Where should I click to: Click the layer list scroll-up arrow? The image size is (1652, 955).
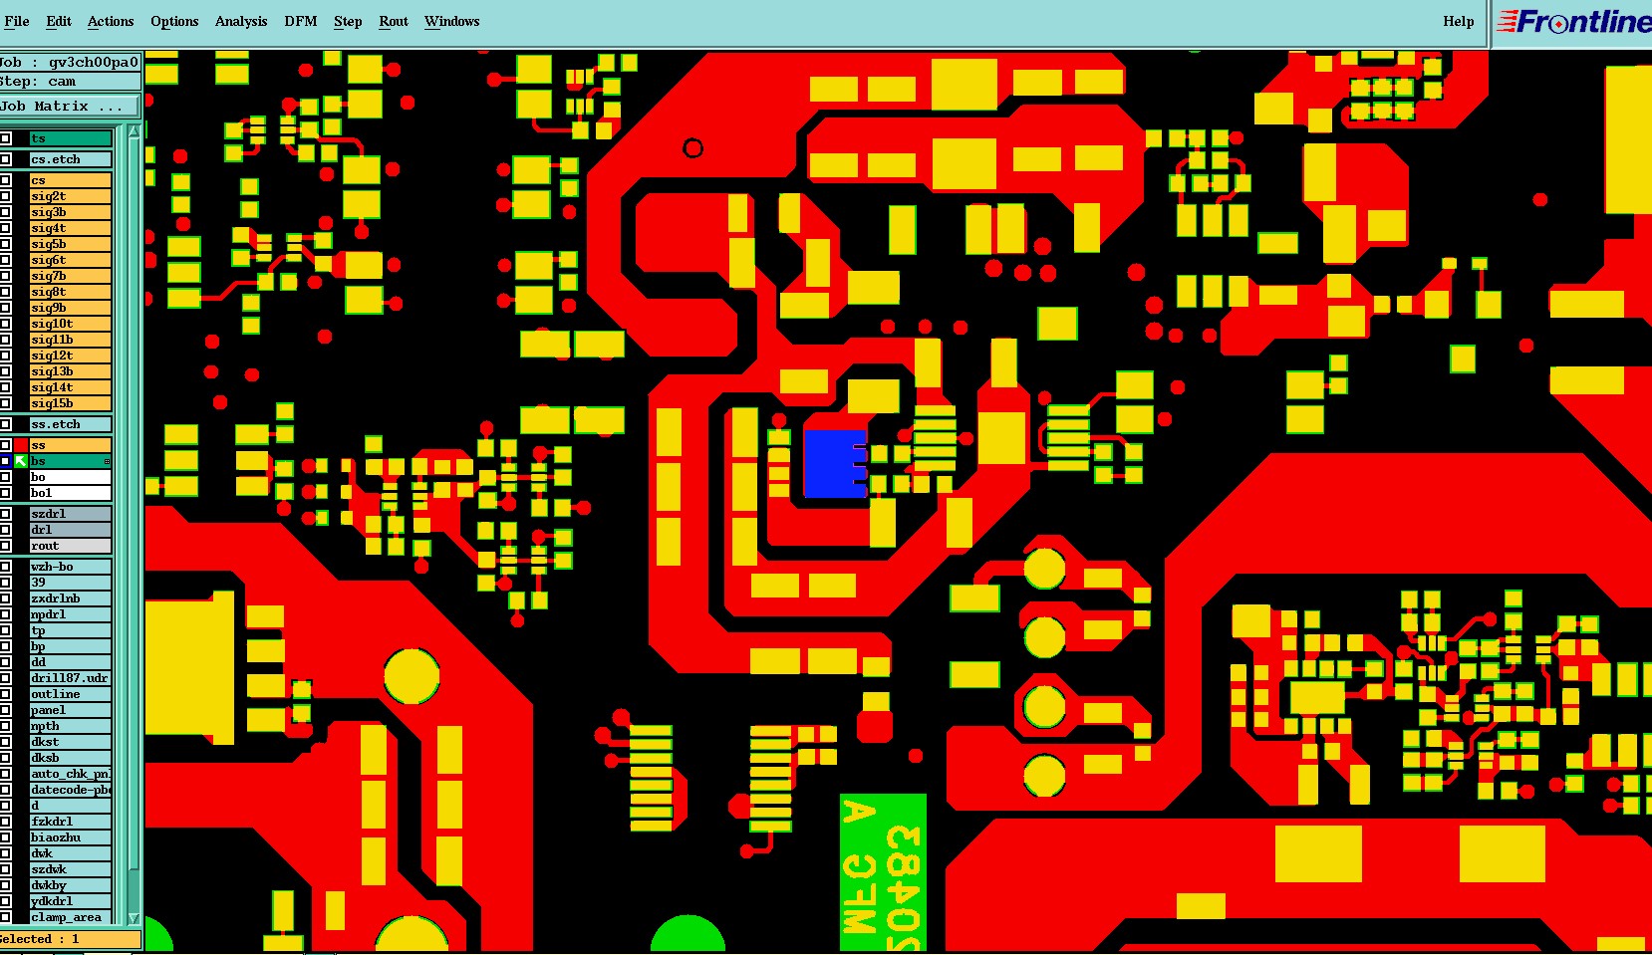tap(134, 130)
